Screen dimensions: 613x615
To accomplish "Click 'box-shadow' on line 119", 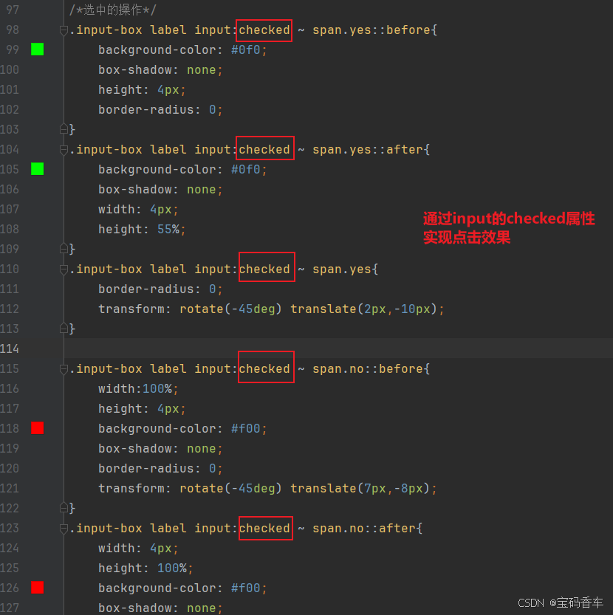I will tap(135, 449).
